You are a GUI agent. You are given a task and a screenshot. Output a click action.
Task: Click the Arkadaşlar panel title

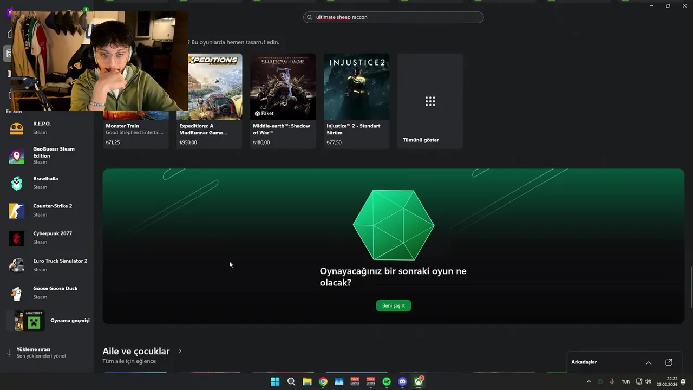point(584,362)
